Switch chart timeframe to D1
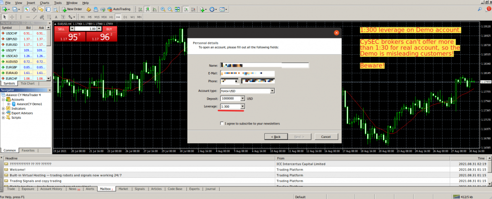492x199 pixels. pyautogui.click(x=125, y=17)
